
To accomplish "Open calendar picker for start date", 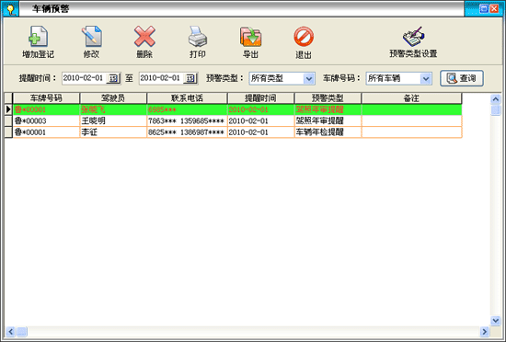I will point(113,78).
